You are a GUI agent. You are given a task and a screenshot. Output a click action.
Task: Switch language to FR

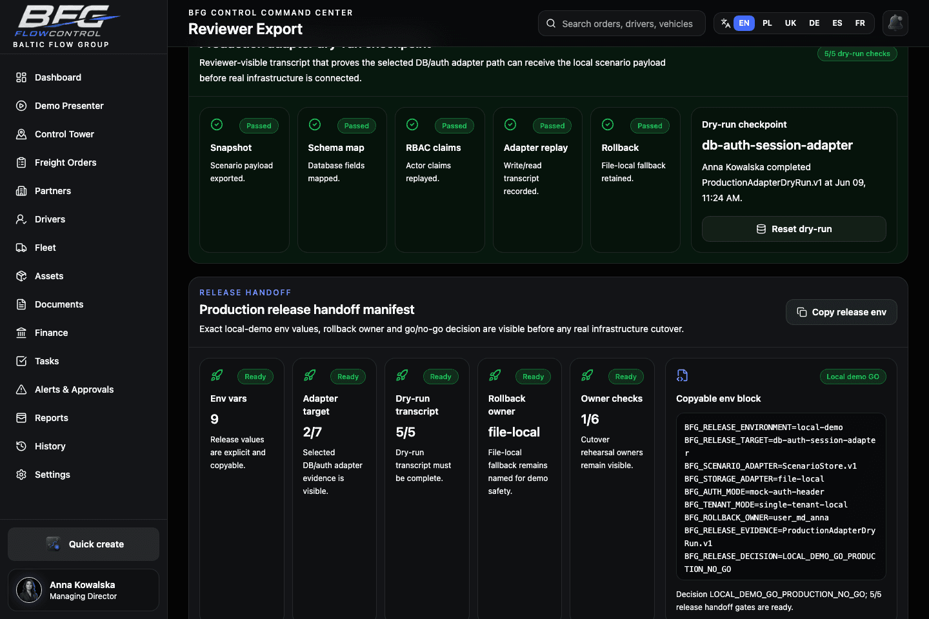860,23
